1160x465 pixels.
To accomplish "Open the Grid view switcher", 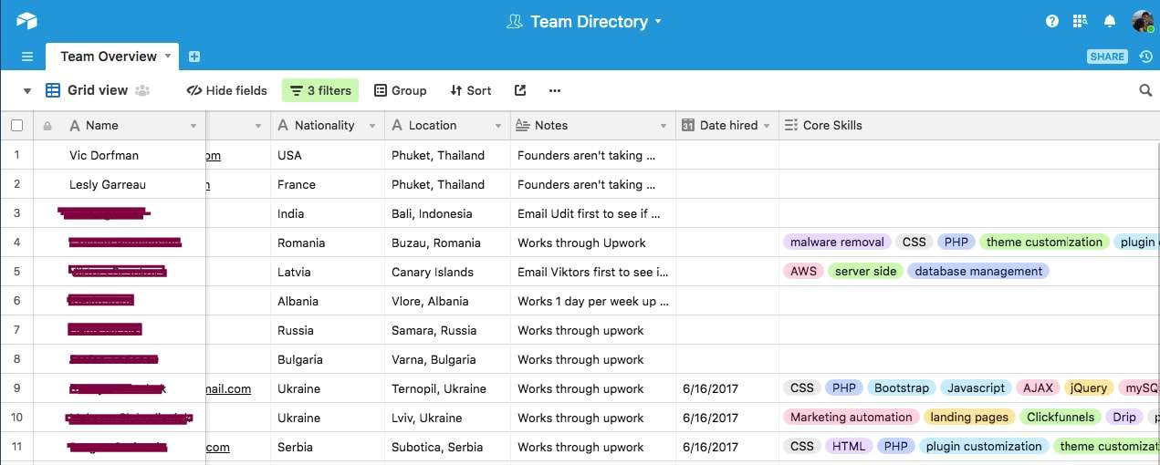I will 98,90.
